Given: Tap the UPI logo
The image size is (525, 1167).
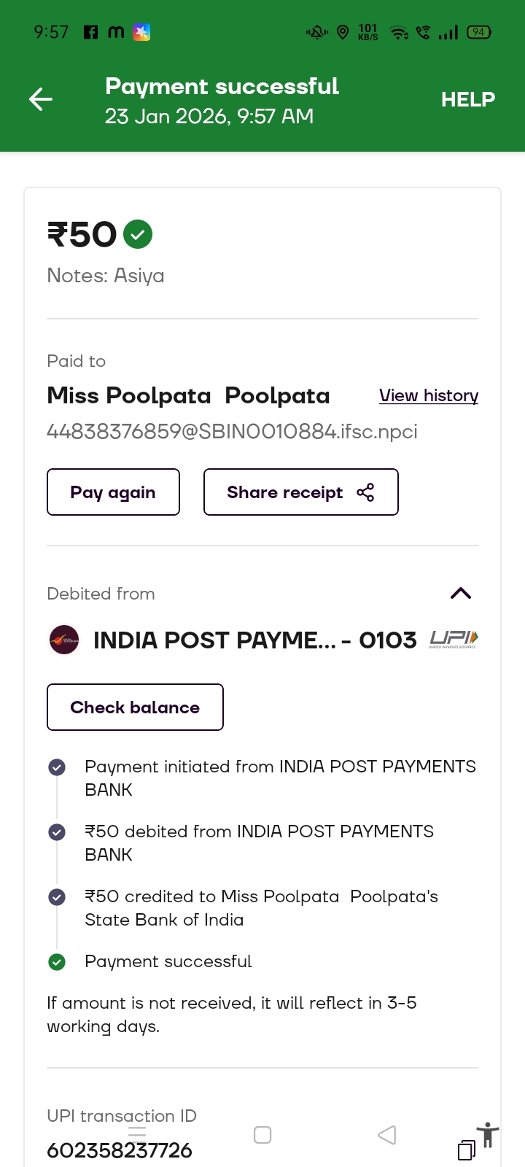Looking at the screenshot, I should pos(453,640).
